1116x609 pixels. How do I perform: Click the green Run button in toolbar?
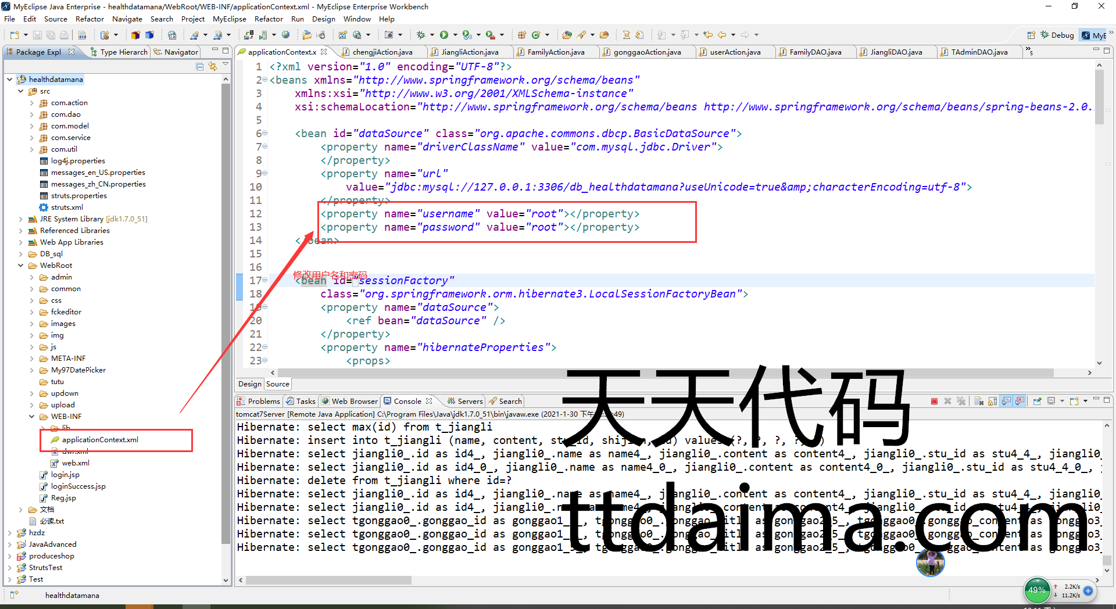[444, 35]
